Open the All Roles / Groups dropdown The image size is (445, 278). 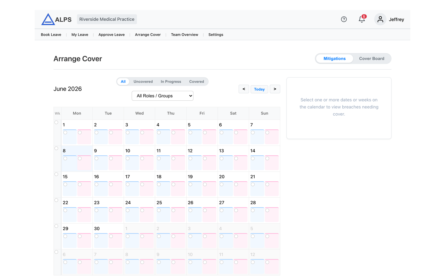point(163,96)
